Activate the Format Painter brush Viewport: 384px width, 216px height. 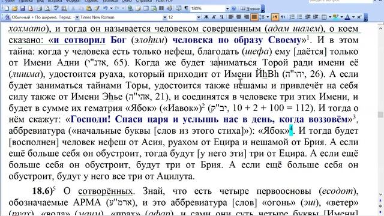tap(97, 8)
